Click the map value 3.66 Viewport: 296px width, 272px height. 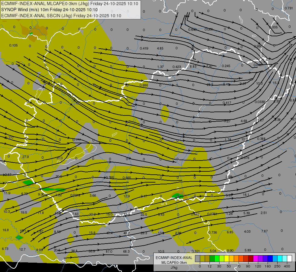click(93, 196)
